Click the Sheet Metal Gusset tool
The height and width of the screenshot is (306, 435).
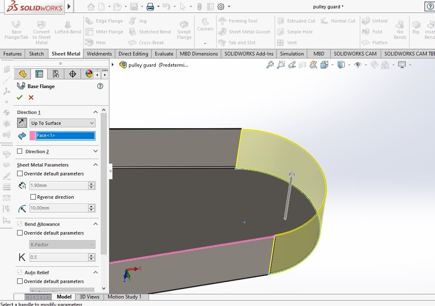pyautogui.click(x=244, y=32)
